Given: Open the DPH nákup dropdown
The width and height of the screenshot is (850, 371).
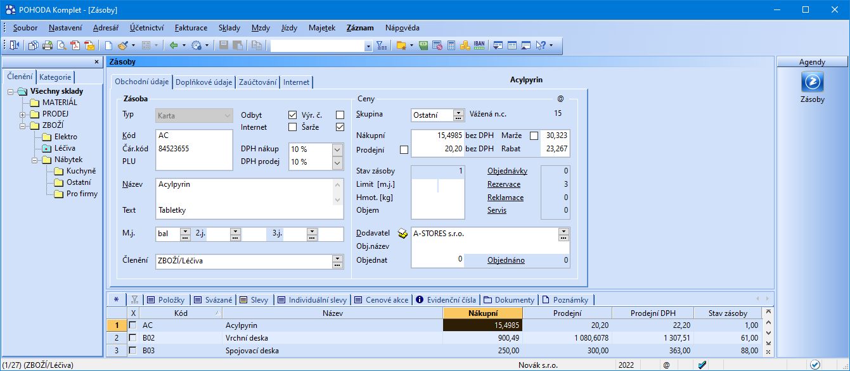Looking at the screenshot, I should (x=338, y=149).
